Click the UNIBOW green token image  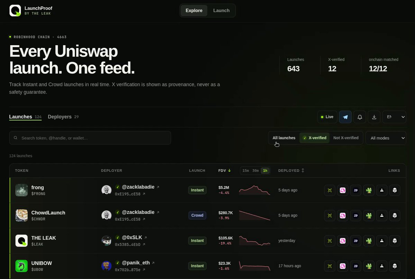click(21, 266)
